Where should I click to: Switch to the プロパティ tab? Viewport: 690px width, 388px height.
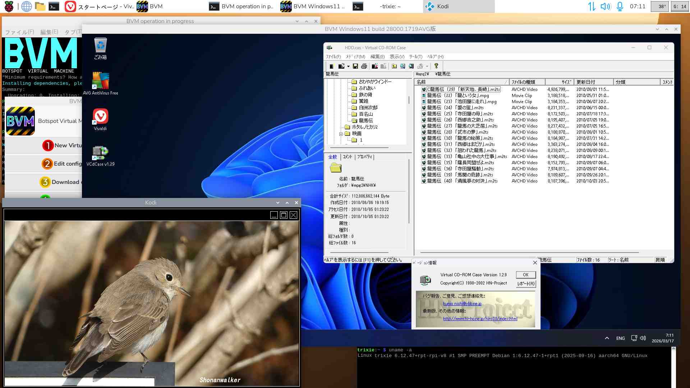[x=365, y=157]
